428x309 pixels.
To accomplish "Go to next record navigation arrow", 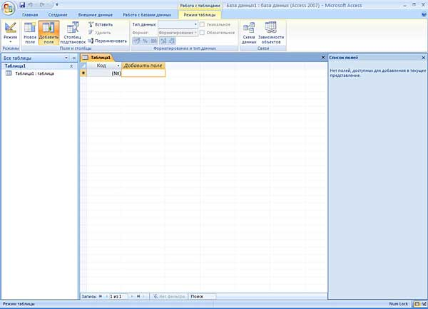I will [x=133, y=296].
